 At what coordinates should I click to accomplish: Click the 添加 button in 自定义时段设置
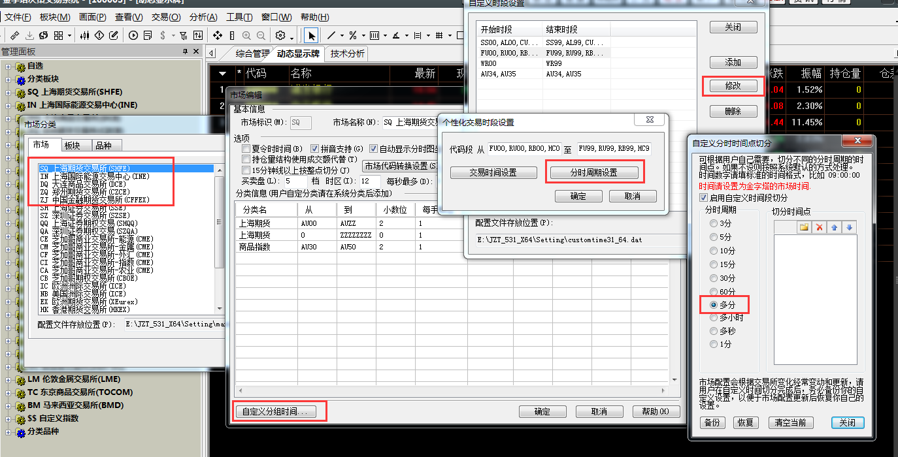733,63
